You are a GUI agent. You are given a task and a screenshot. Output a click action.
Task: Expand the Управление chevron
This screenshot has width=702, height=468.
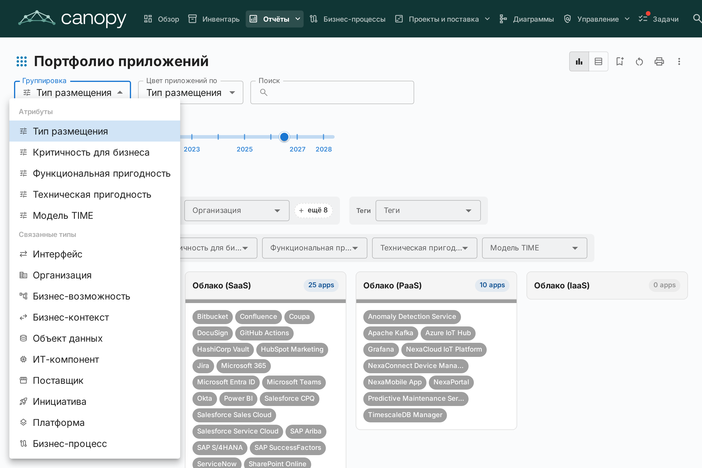627,19
